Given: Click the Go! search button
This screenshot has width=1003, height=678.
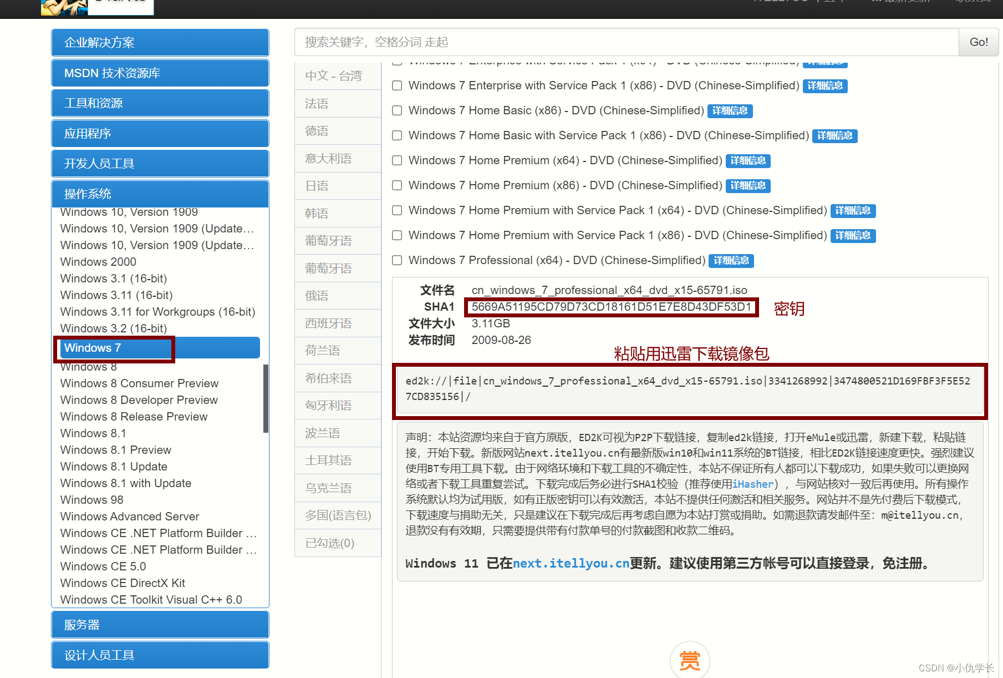Looking at the screenshot, I should point(979,42).
